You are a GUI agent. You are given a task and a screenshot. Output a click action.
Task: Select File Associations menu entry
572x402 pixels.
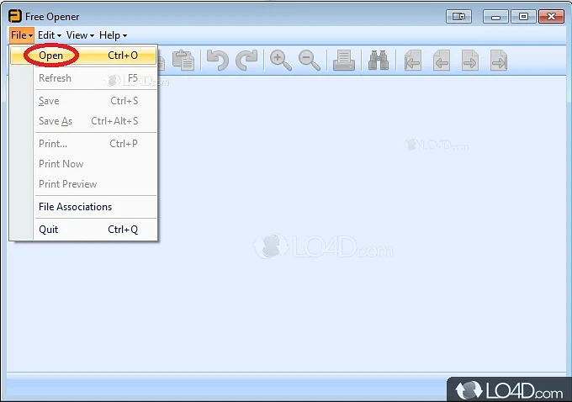75,207
